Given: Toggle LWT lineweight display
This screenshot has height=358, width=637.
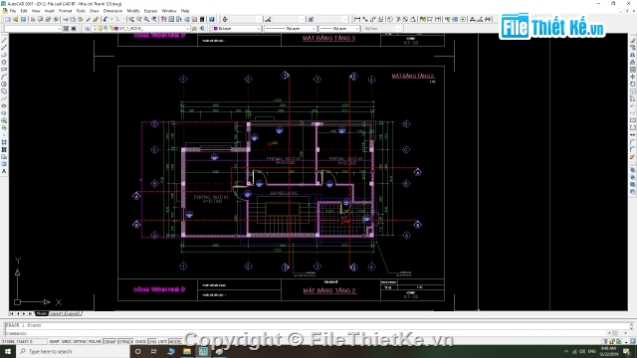Looking at the screenshot, I should click(162, 342).
